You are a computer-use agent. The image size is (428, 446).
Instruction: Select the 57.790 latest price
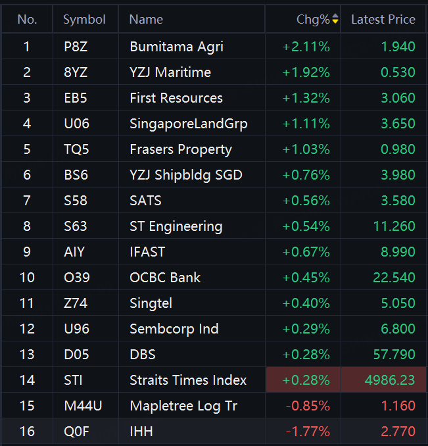394,355
